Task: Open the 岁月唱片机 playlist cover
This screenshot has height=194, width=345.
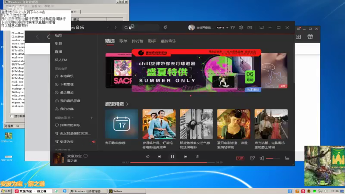Action: [159, 124]
